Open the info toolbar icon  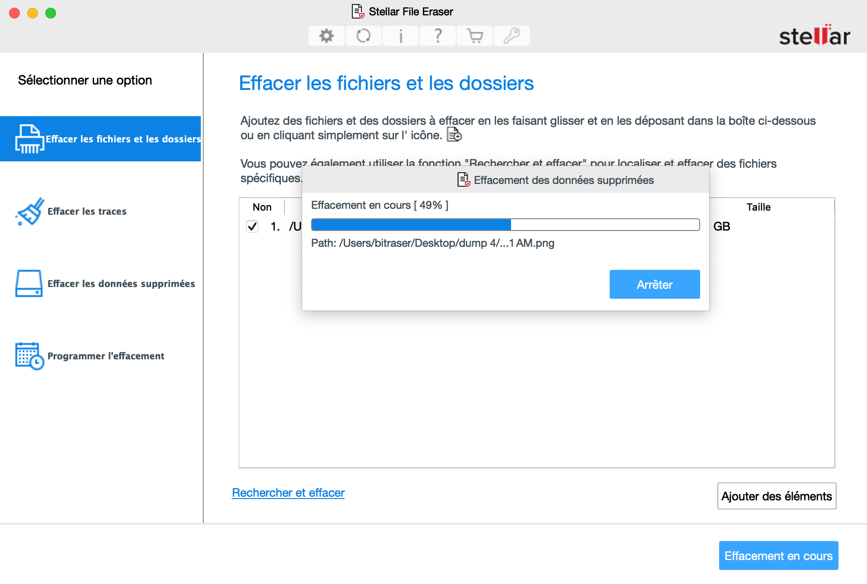(401, 36)
